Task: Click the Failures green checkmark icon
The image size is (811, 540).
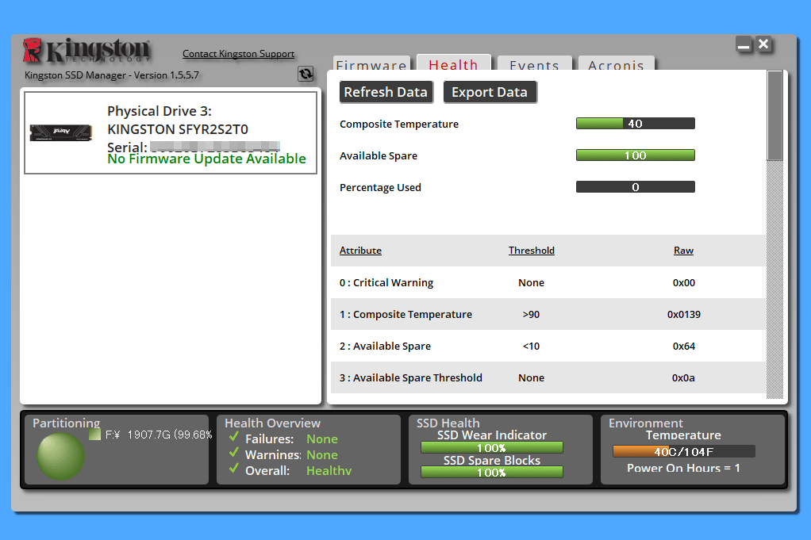Action: pyautogui.click(x=233, y=438)
